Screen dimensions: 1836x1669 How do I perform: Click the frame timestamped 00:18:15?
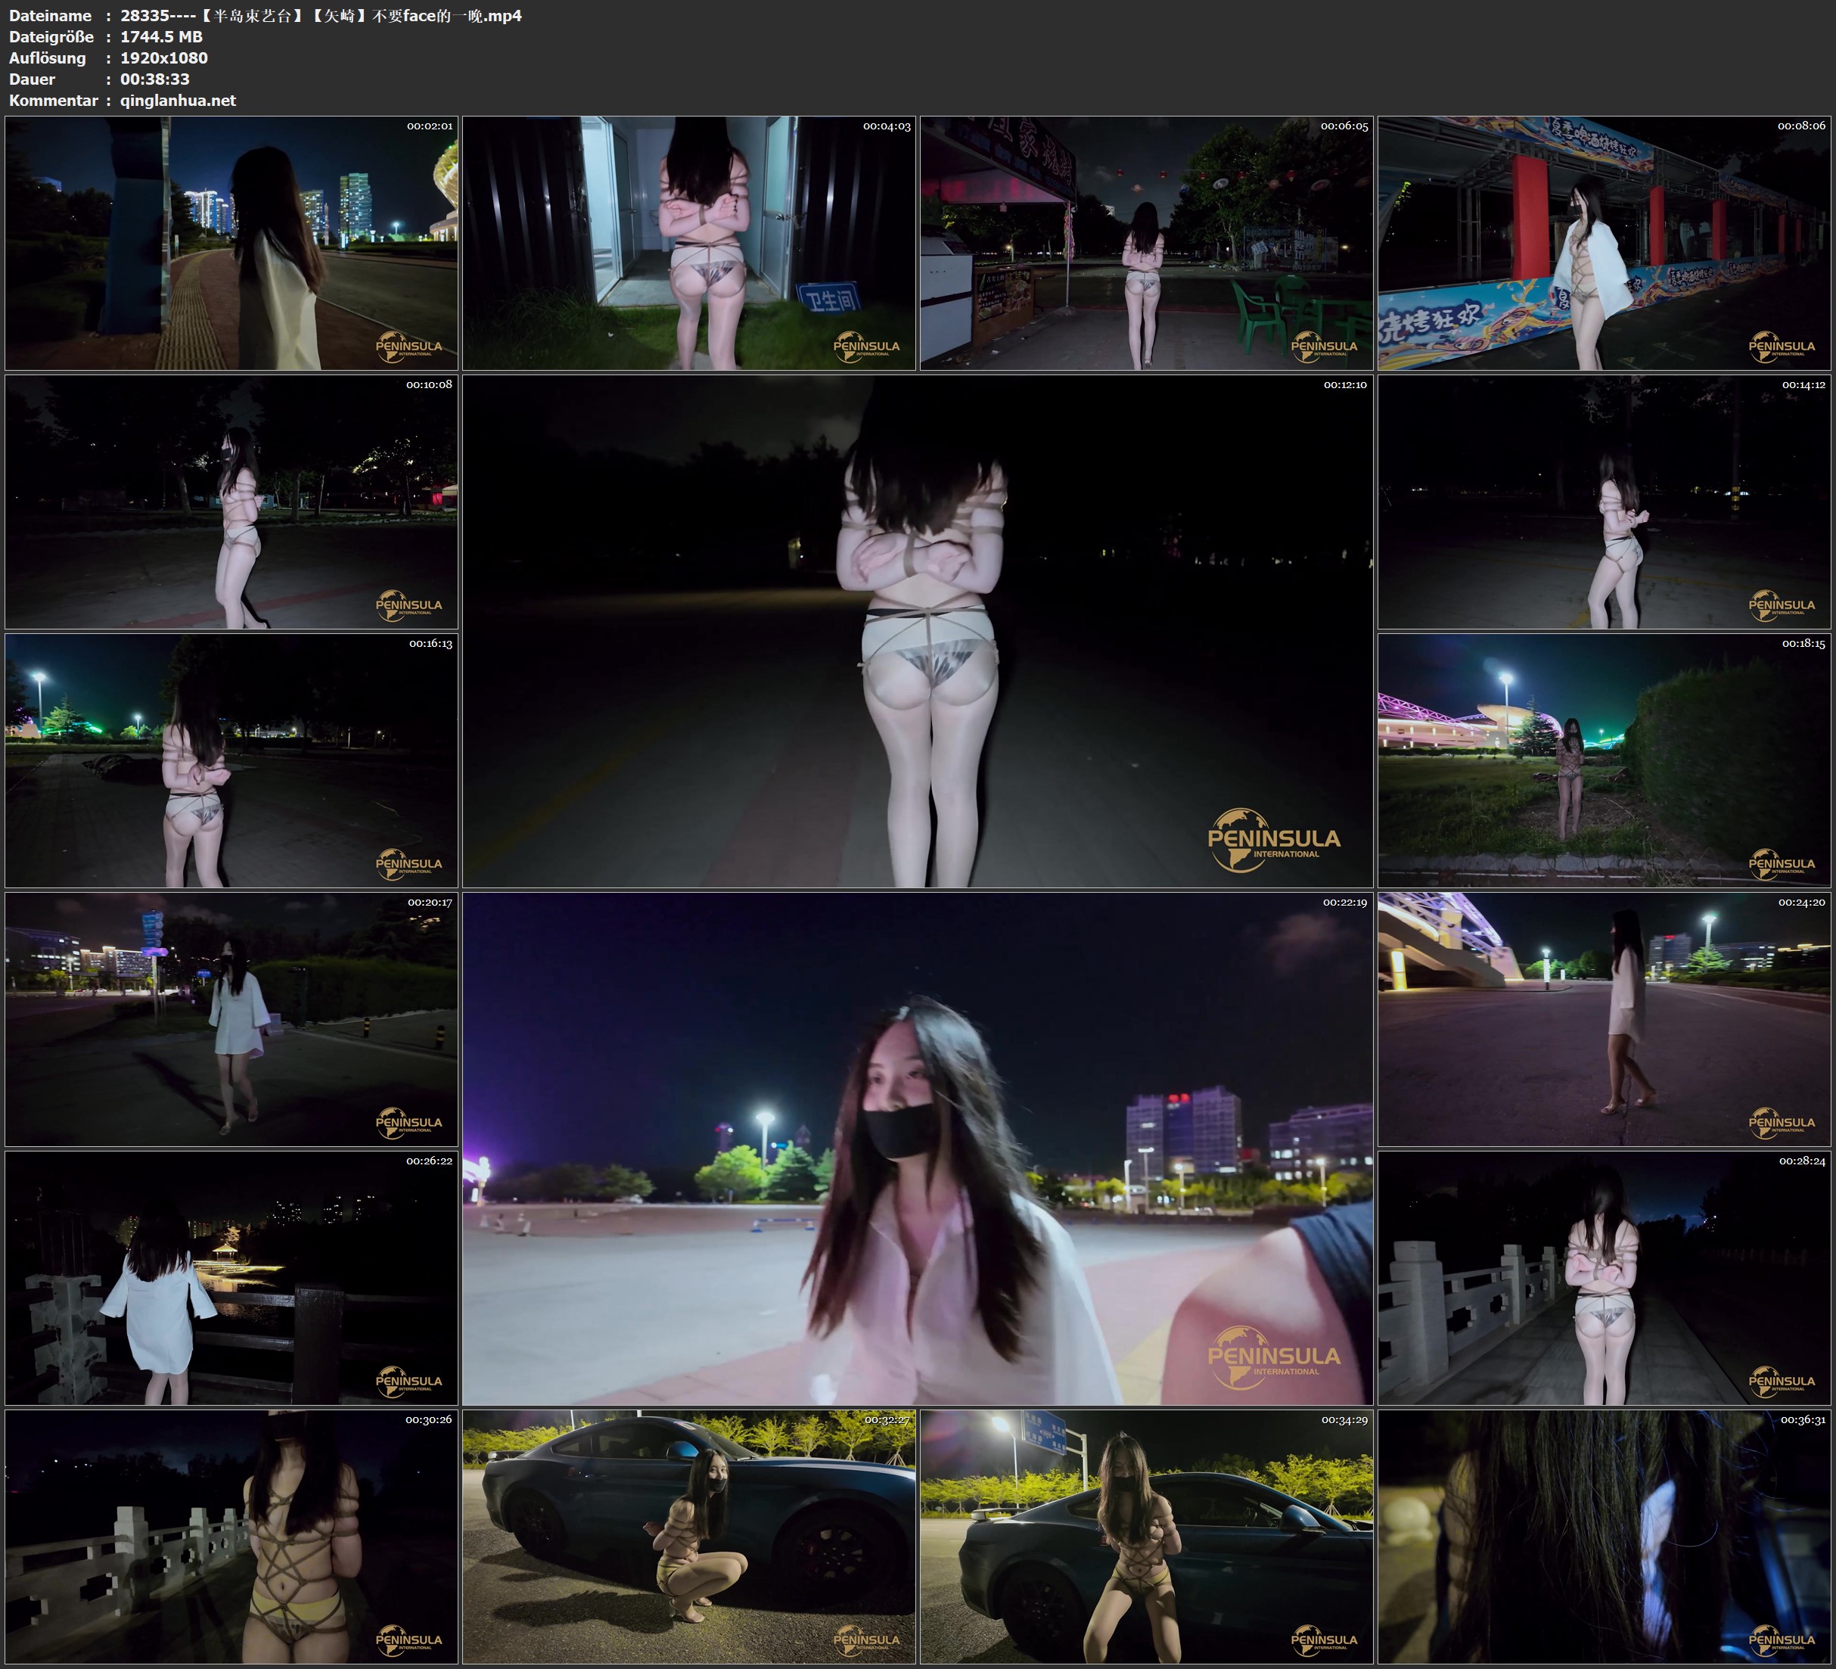coord(1604,760)
